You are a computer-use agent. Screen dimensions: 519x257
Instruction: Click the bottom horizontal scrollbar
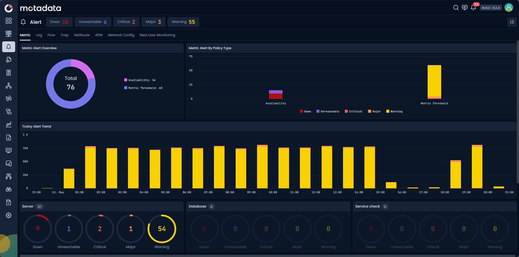tap(267, 256)
